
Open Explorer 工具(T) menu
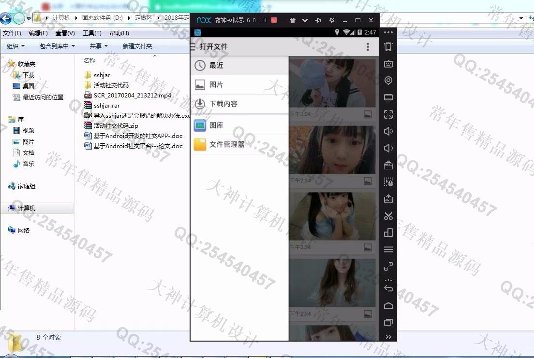click(92, 33)
